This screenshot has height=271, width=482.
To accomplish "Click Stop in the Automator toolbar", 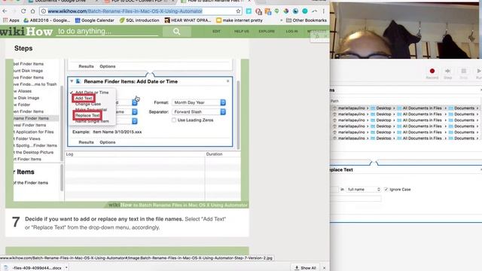I will point(463,74).
